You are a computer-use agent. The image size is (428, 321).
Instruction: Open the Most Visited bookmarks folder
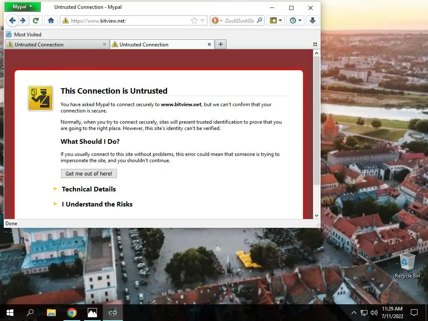tap(24, 34)
